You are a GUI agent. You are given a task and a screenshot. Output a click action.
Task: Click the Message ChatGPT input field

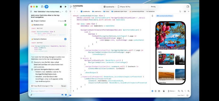point(49,91)
